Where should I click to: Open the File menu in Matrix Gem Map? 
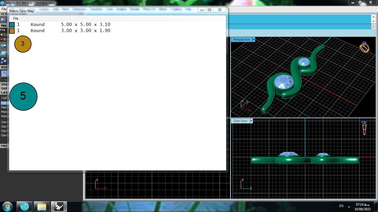16,18
